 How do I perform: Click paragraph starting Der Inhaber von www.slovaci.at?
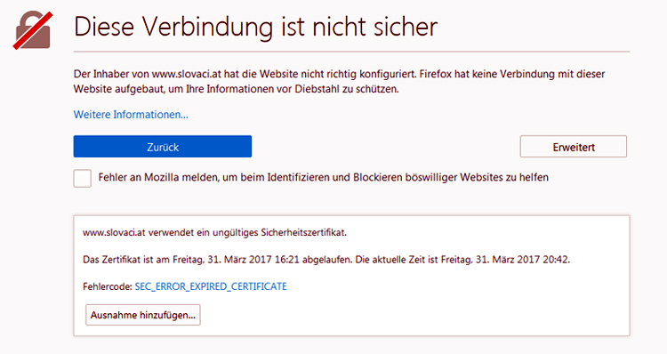(339, 81)
